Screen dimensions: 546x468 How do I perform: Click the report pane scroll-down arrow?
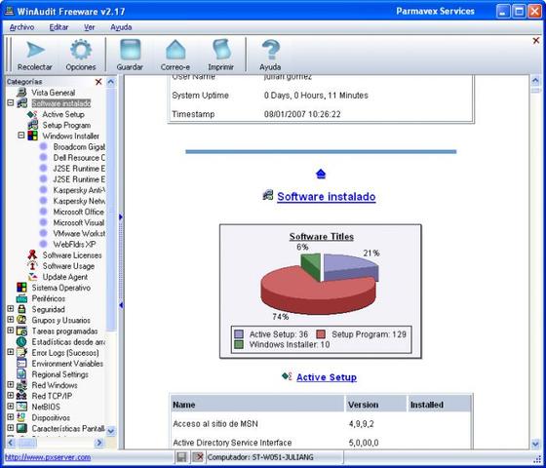tap(535, 444)
